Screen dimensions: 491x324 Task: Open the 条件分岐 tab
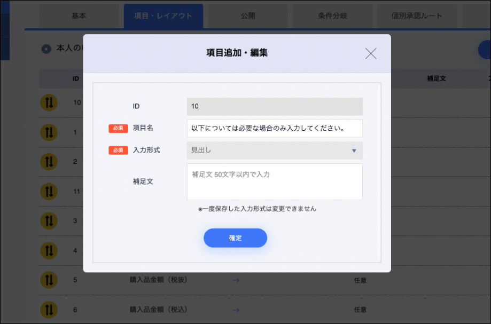coord(333,15)
